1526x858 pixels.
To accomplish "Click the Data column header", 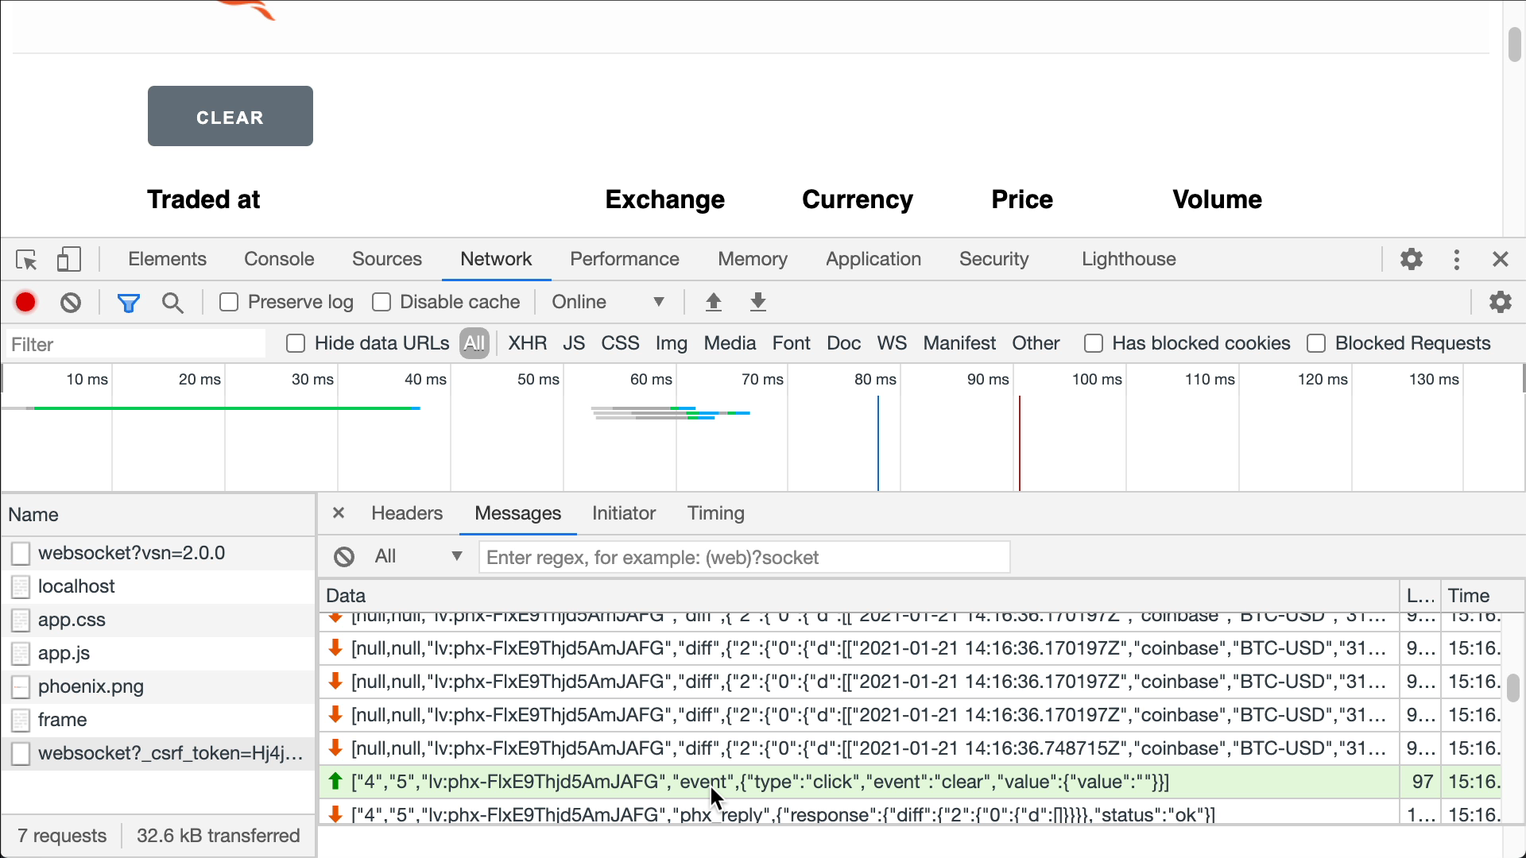I will pyautogui.click(x=859, y=596).
